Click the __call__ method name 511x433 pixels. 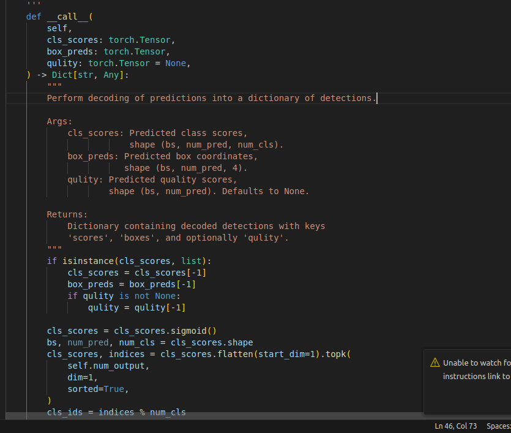pyautogui.click(x=67, y=17)
